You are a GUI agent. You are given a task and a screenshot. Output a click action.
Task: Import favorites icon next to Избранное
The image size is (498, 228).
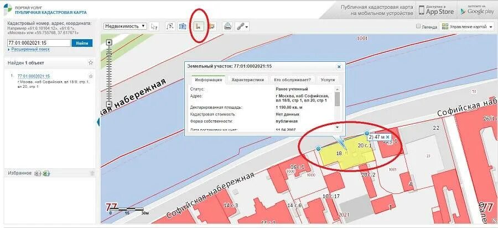point(38,173)
